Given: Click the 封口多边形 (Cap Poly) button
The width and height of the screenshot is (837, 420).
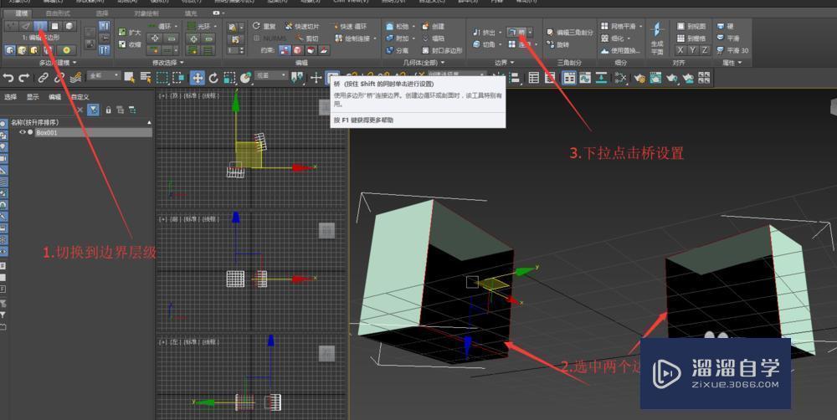Looking at the screenshot, I should 442,50.
